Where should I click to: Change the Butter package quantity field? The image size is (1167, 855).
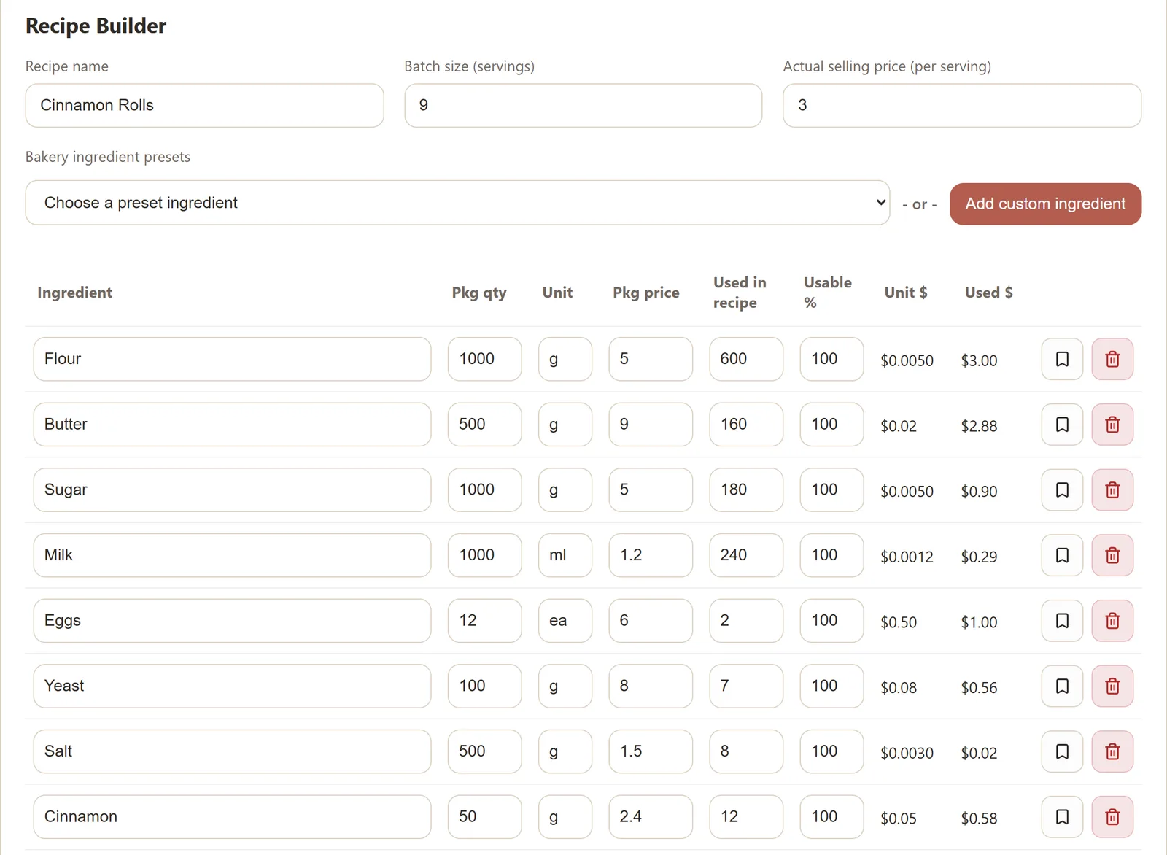(485, 425)
